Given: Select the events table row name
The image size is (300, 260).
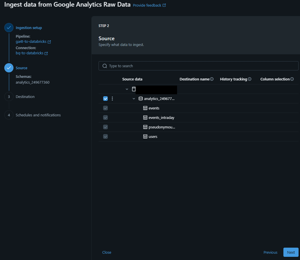Looking at the screenshot, I should [x=154, y=108].
